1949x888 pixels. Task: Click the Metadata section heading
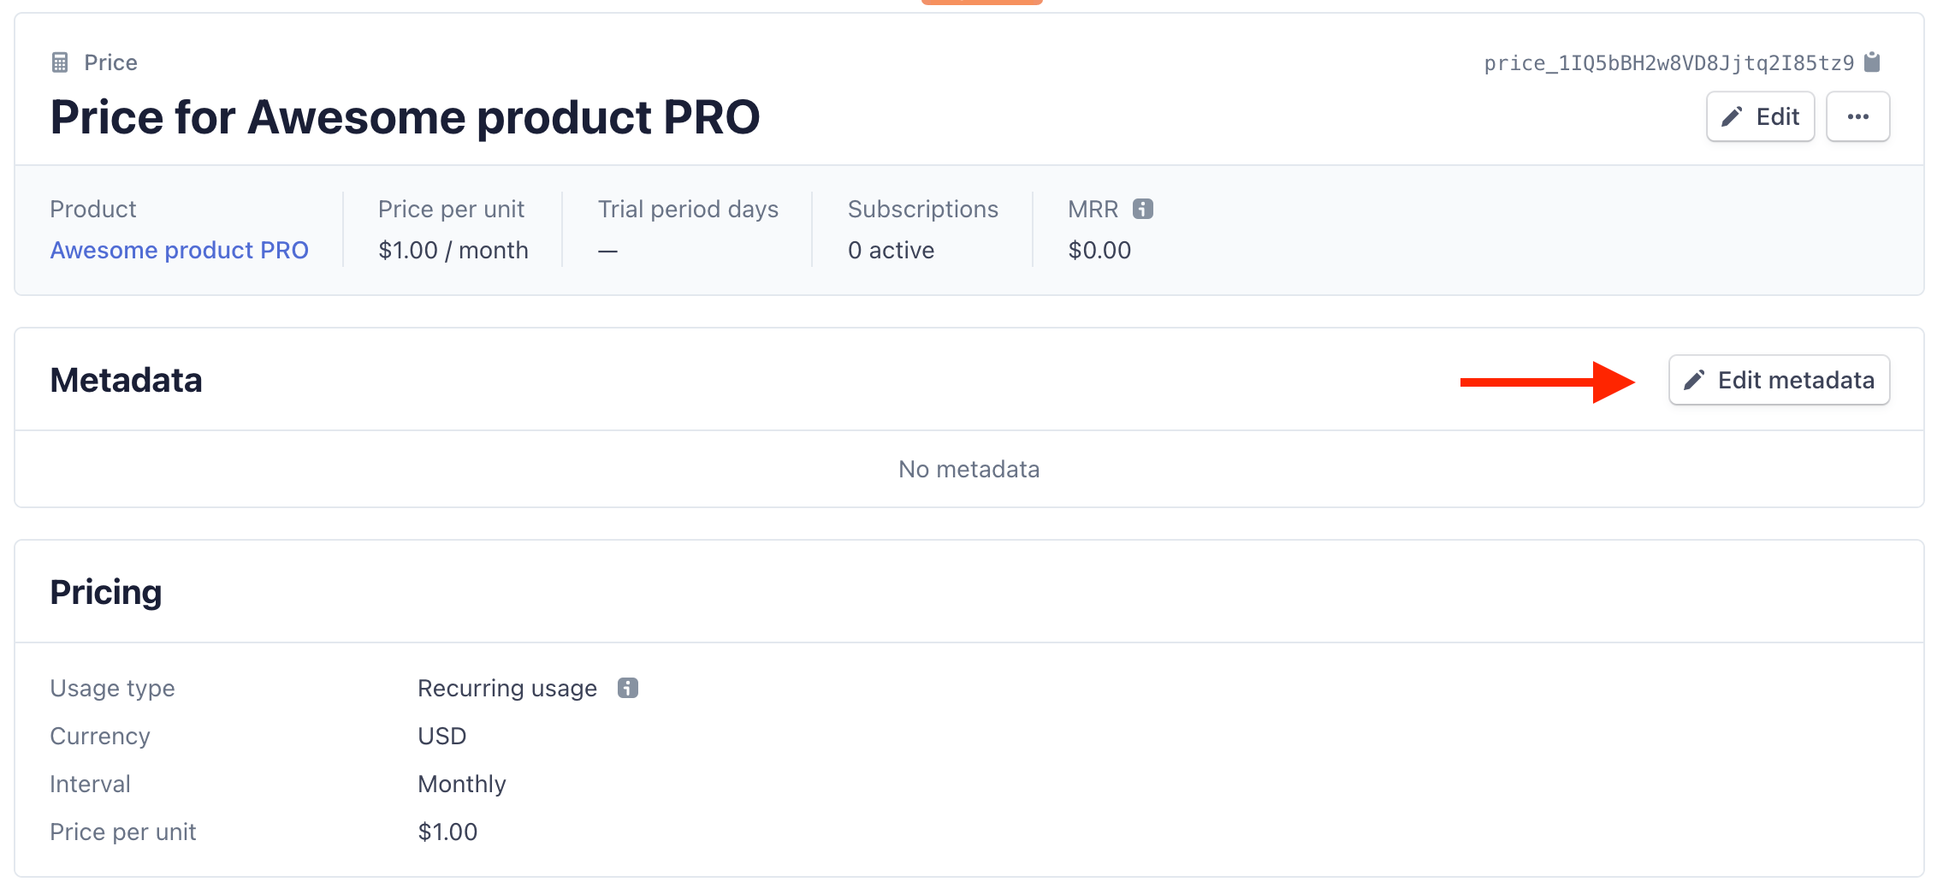(x=126, y=380)
